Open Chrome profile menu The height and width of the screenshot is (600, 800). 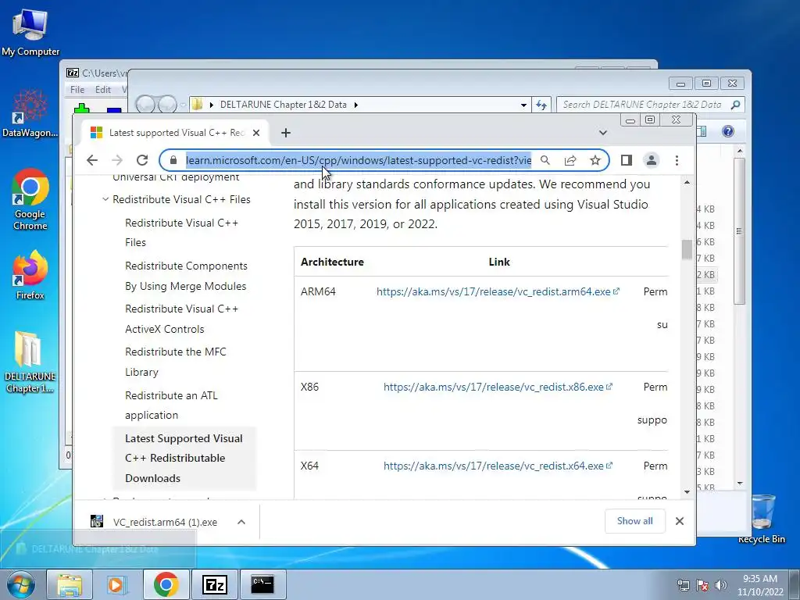click(x=652, y=160)
